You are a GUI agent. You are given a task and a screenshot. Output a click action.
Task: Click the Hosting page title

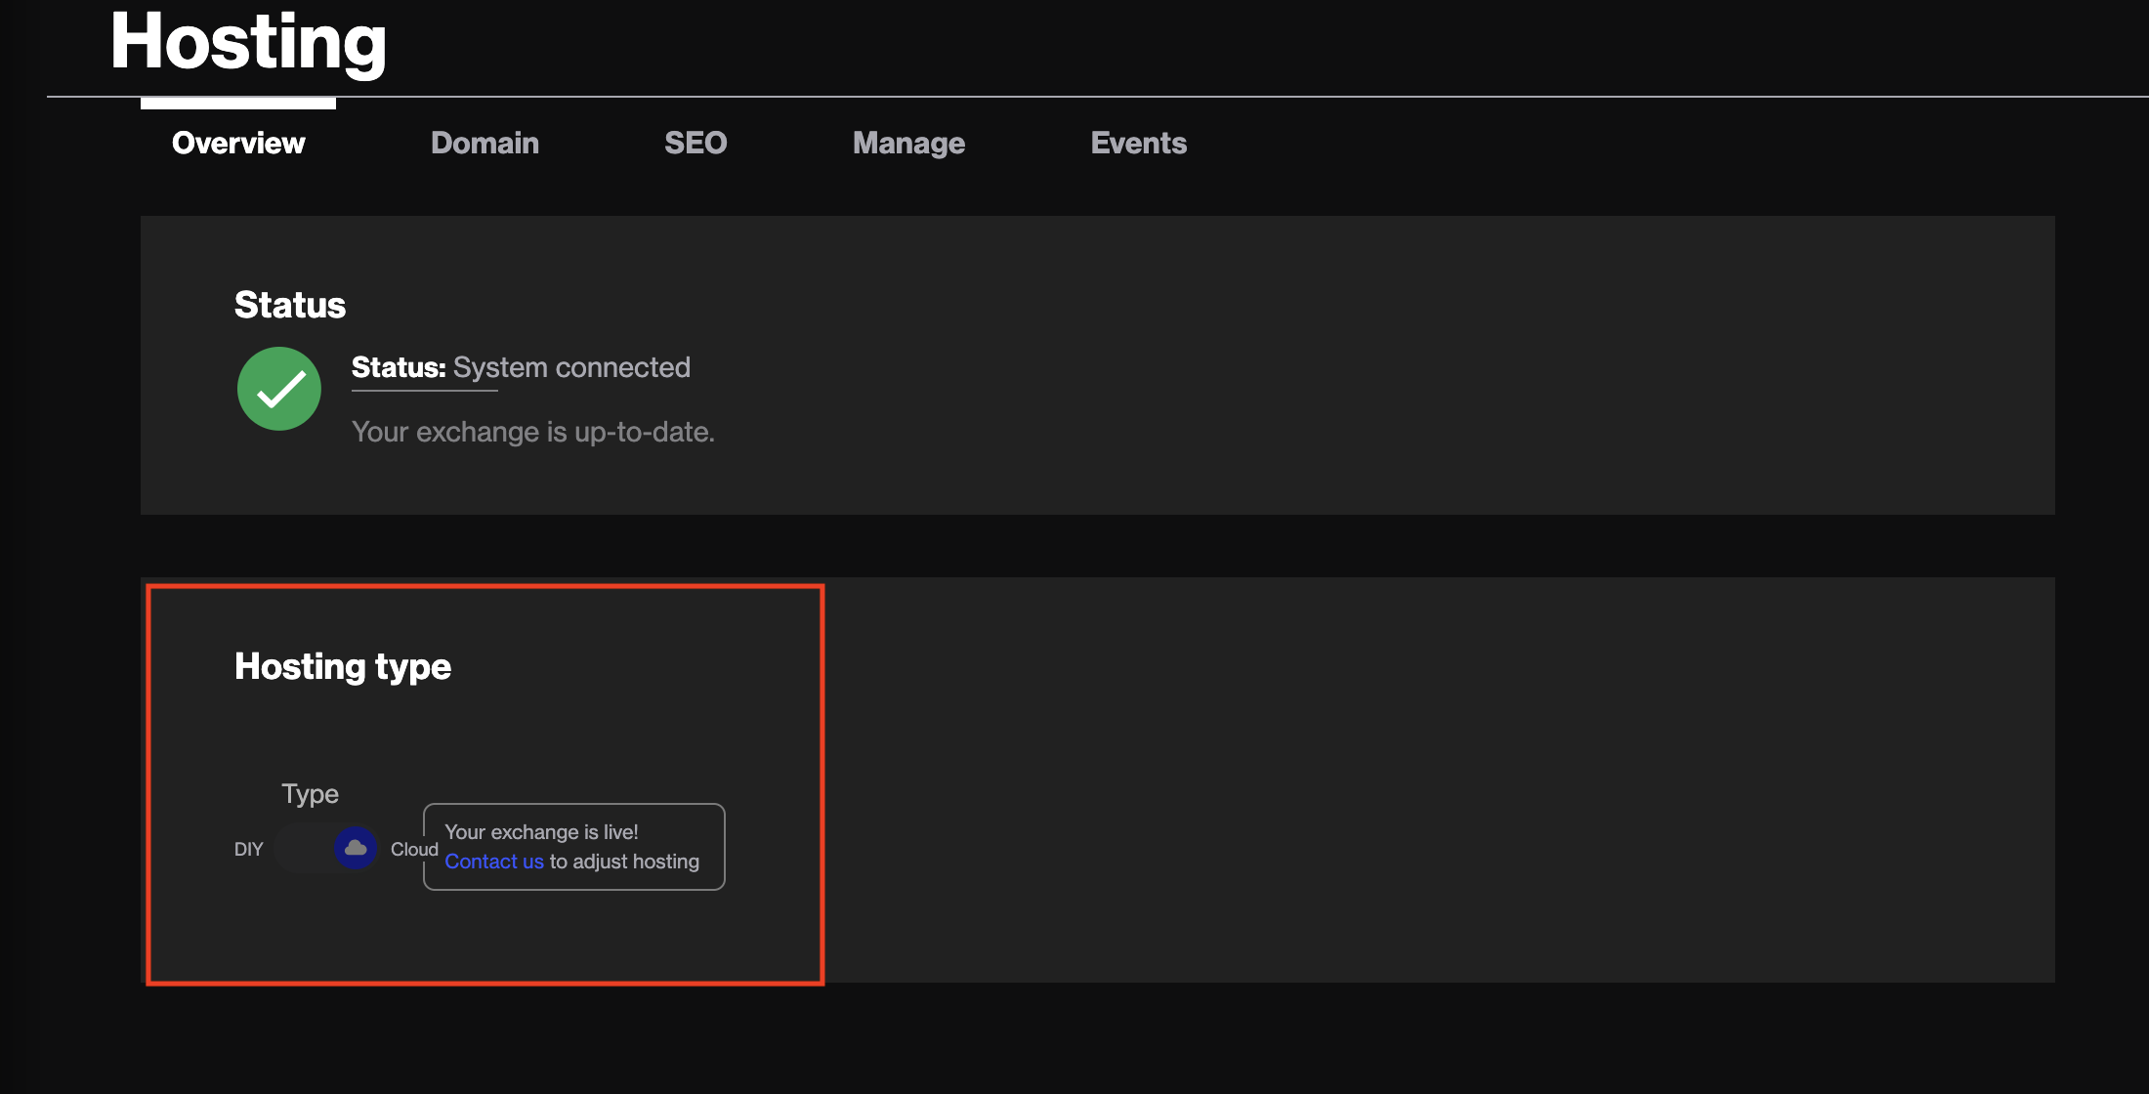tap(248, 43)
